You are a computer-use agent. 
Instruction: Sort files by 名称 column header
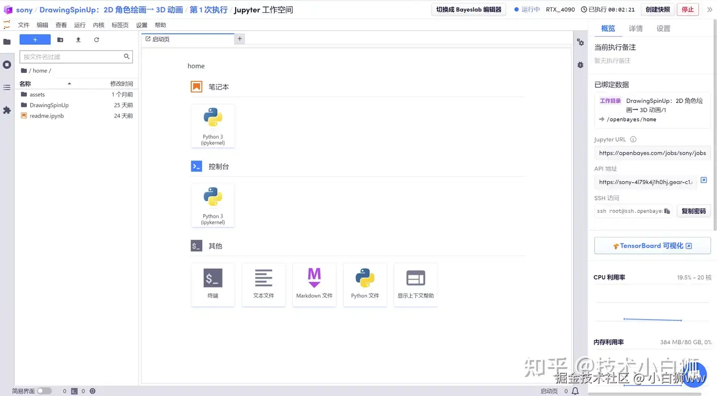point(25,84)
